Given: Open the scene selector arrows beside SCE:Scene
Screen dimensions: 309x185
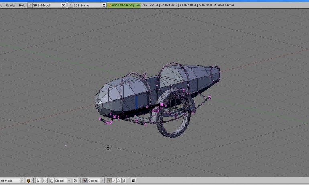Looking at the screenshot, I should point(71,5).
